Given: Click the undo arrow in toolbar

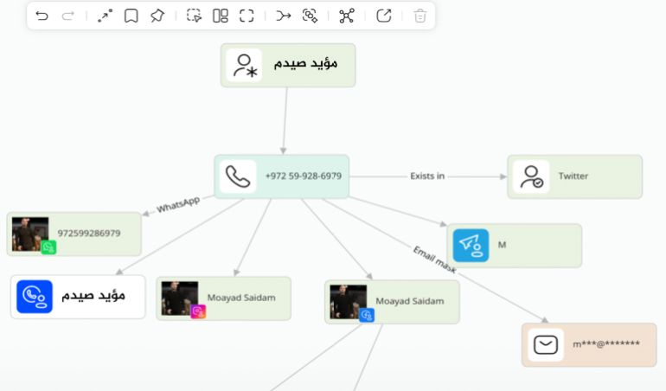Looking at the screenshot, I should (42, 16).
